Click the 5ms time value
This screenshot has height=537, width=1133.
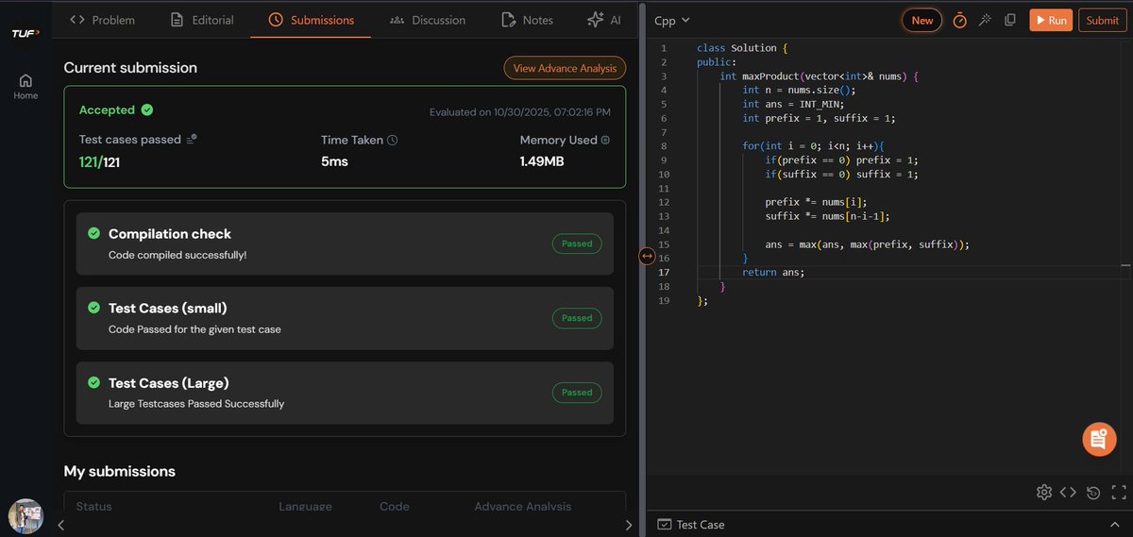[x=334, y=161]
